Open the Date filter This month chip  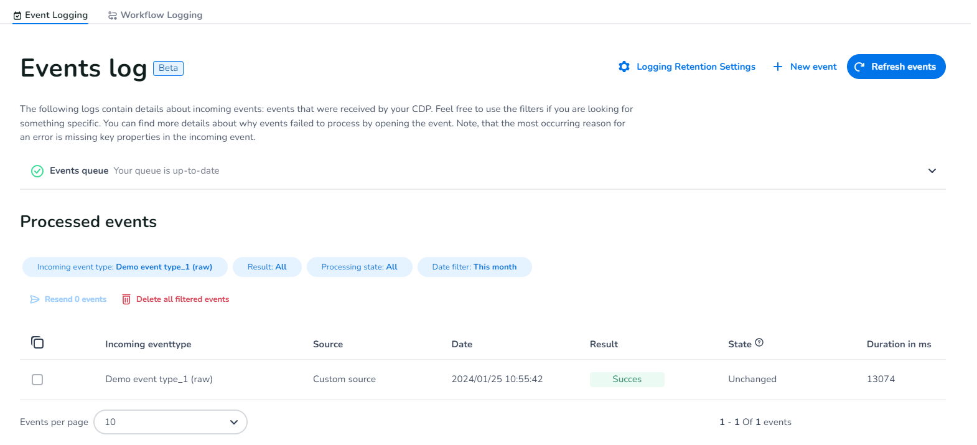474,267
